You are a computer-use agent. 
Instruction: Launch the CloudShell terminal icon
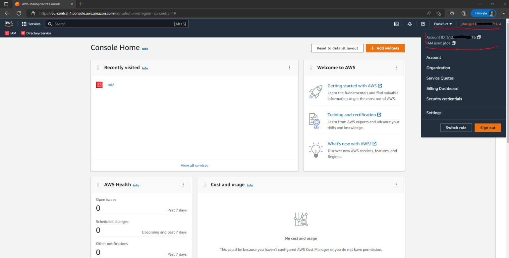pyautogui.click(x=396, y=24)
